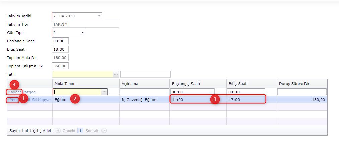
Task: Click the form's Başlangıç Saati 09:00 field
Action: click(x=60, y=41)
